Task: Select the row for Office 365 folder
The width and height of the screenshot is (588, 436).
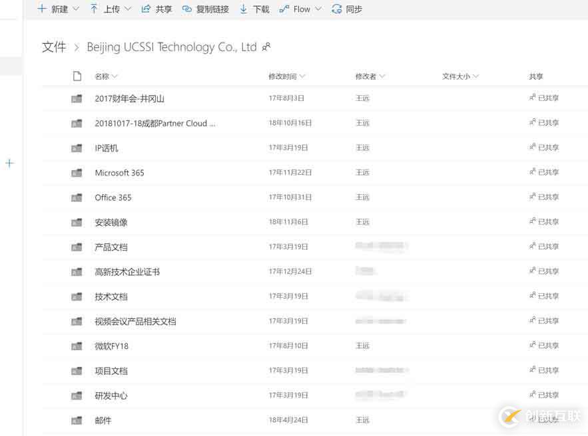Action: click(x=114, y=197)
